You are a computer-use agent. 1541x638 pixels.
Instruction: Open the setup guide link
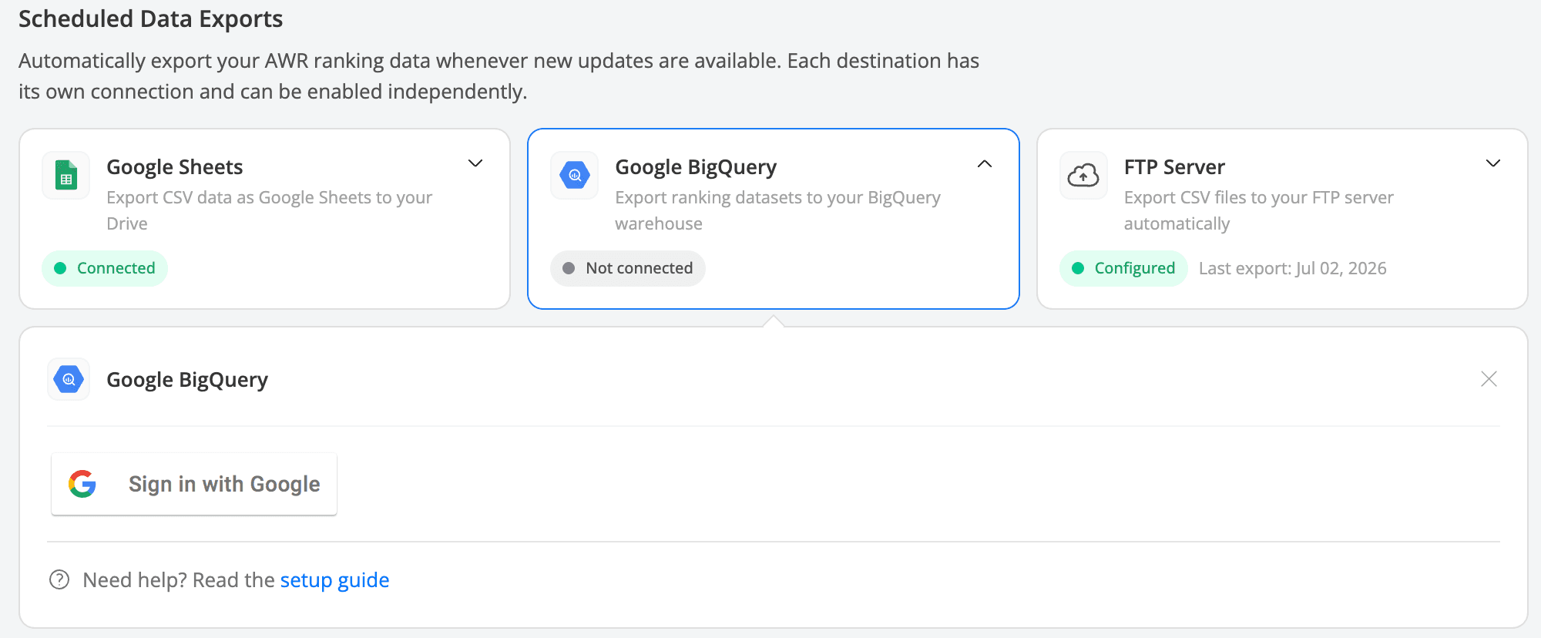pyautogui.click(x=334, y=579)
